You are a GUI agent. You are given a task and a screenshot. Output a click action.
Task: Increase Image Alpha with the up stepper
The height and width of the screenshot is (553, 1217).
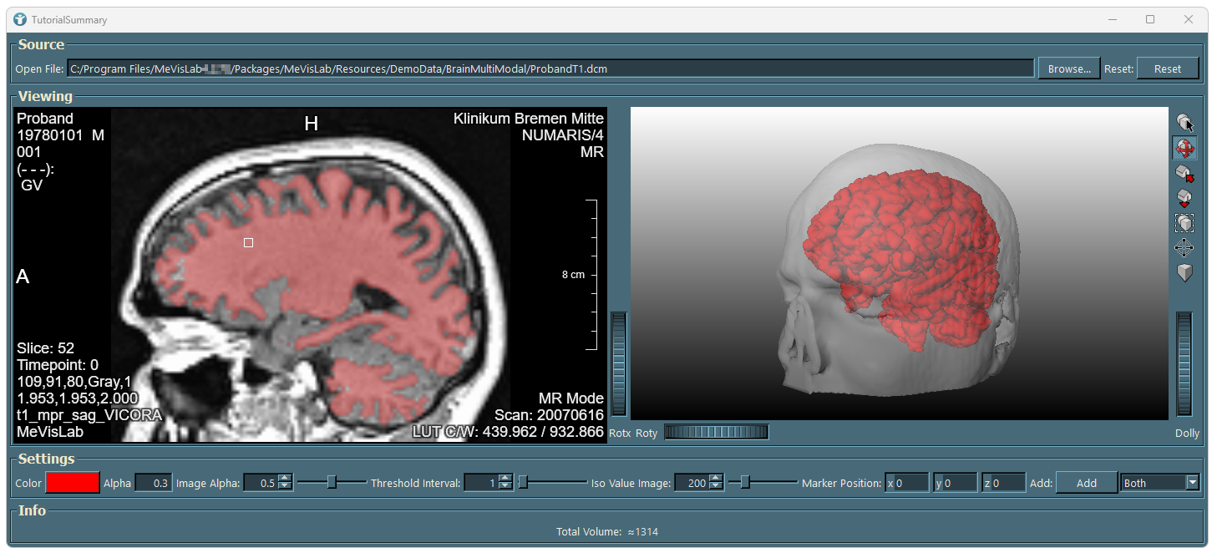coord(285,479)
